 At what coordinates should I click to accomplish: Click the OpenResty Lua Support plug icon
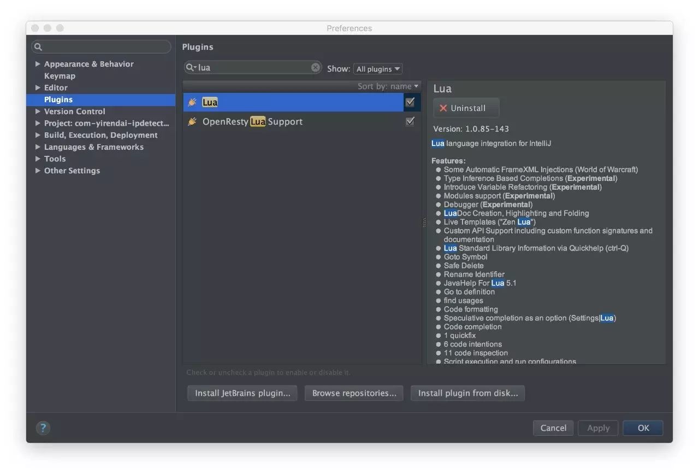point(192,121)
